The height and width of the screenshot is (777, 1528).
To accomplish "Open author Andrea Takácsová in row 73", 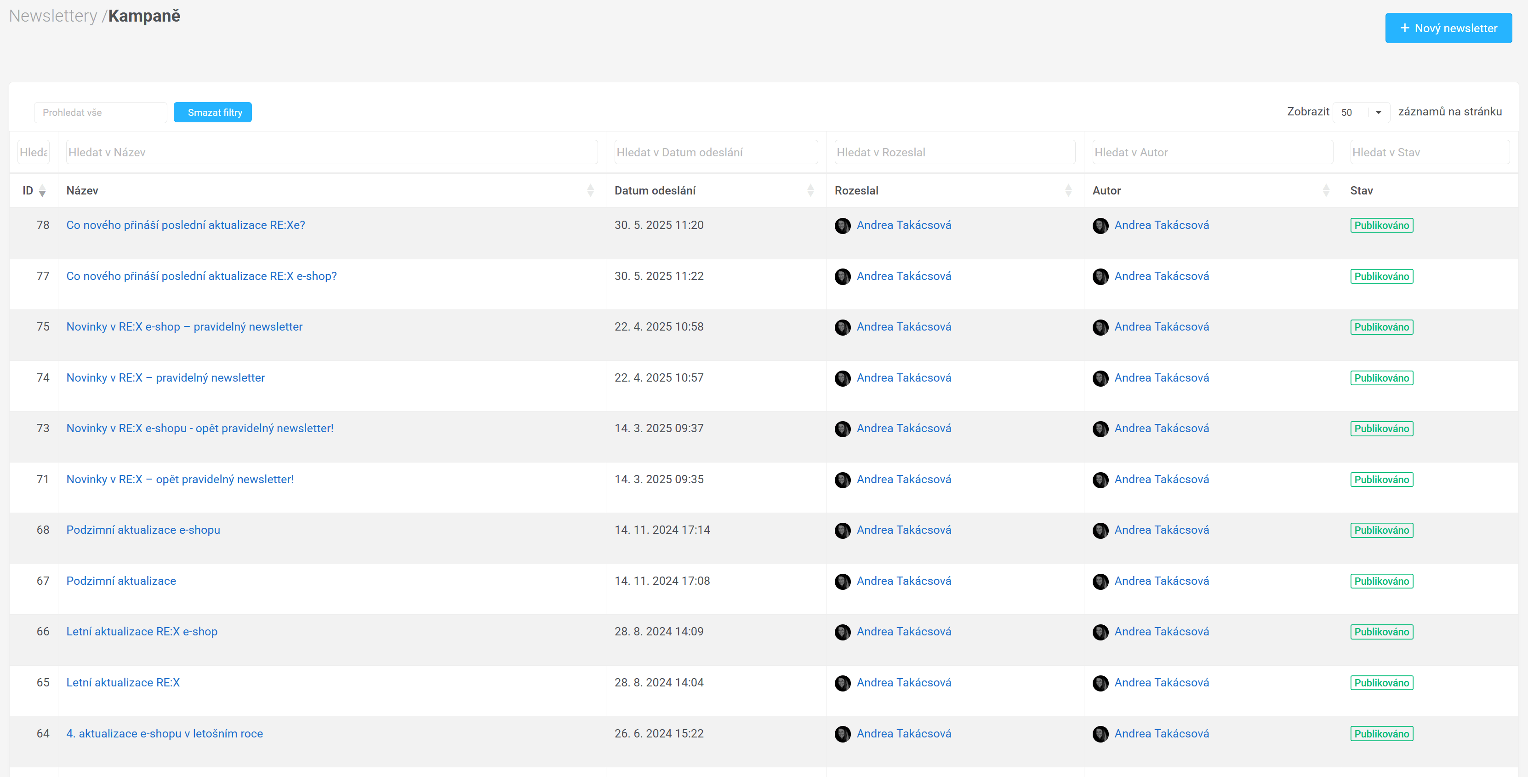I will tap(1161, 428).
